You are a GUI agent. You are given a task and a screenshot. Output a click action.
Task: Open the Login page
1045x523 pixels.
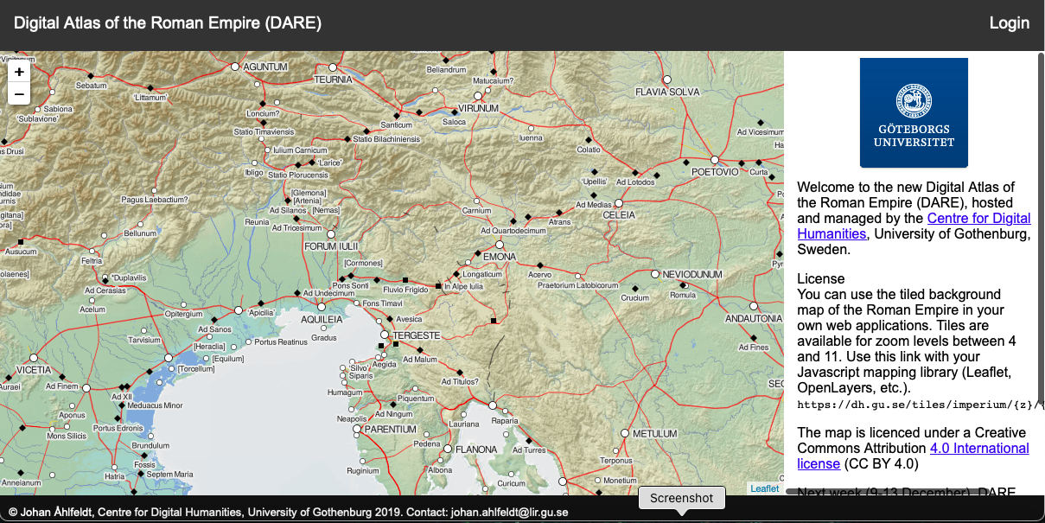click(1009, 23)
